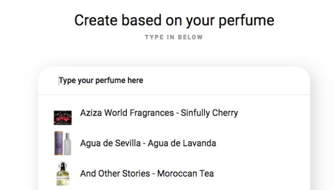Screen dimensions: 334x190
Task: Click the brand name "Aziza World Fragrances"
Action: [127, 113]
